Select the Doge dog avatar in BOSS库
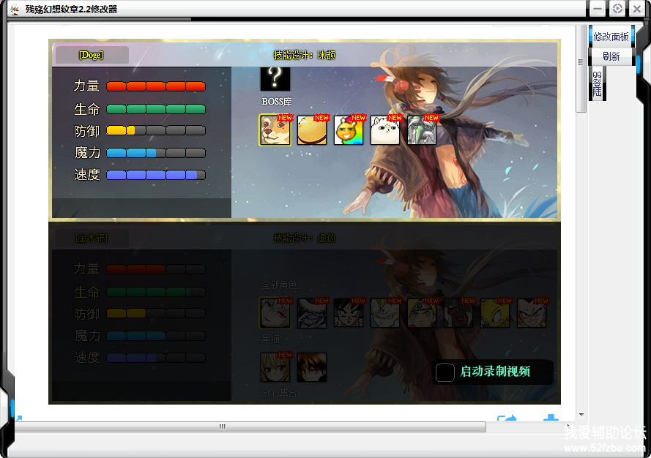 click(275, 129)
